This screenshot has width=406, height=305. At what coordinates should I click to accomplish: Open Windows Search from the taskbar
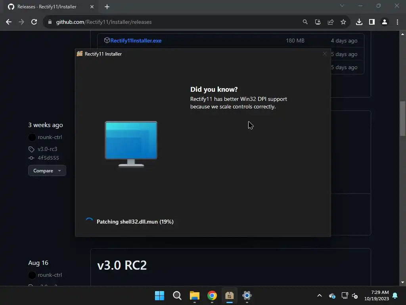(x=177, y=295)
